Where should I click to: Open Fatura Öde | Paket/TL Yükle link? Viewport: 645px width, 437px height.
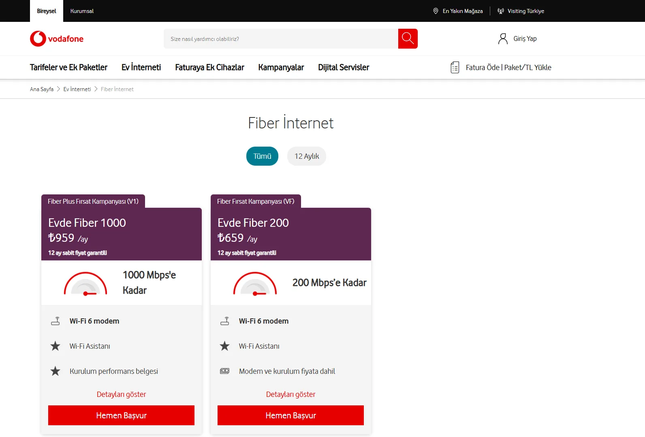508,67
